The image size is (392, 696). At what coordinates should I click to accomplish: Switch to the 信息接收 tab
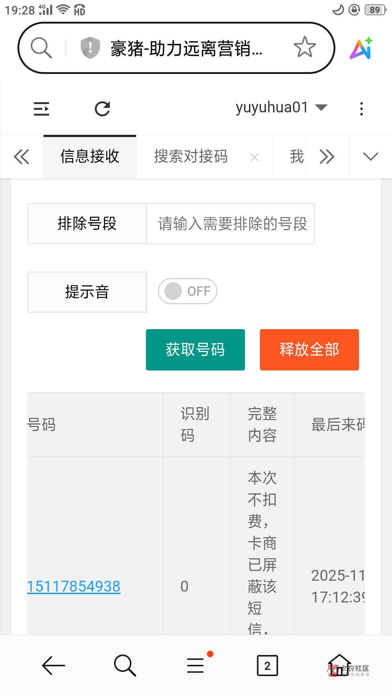(90, 157)
